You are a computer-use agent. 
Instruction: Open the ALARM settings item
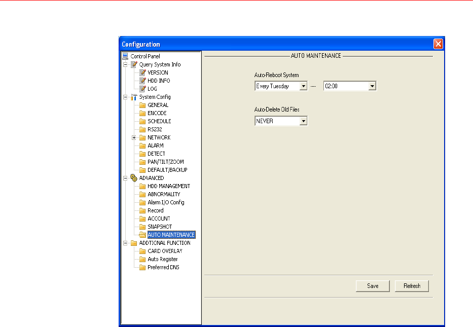click(156, 146)
